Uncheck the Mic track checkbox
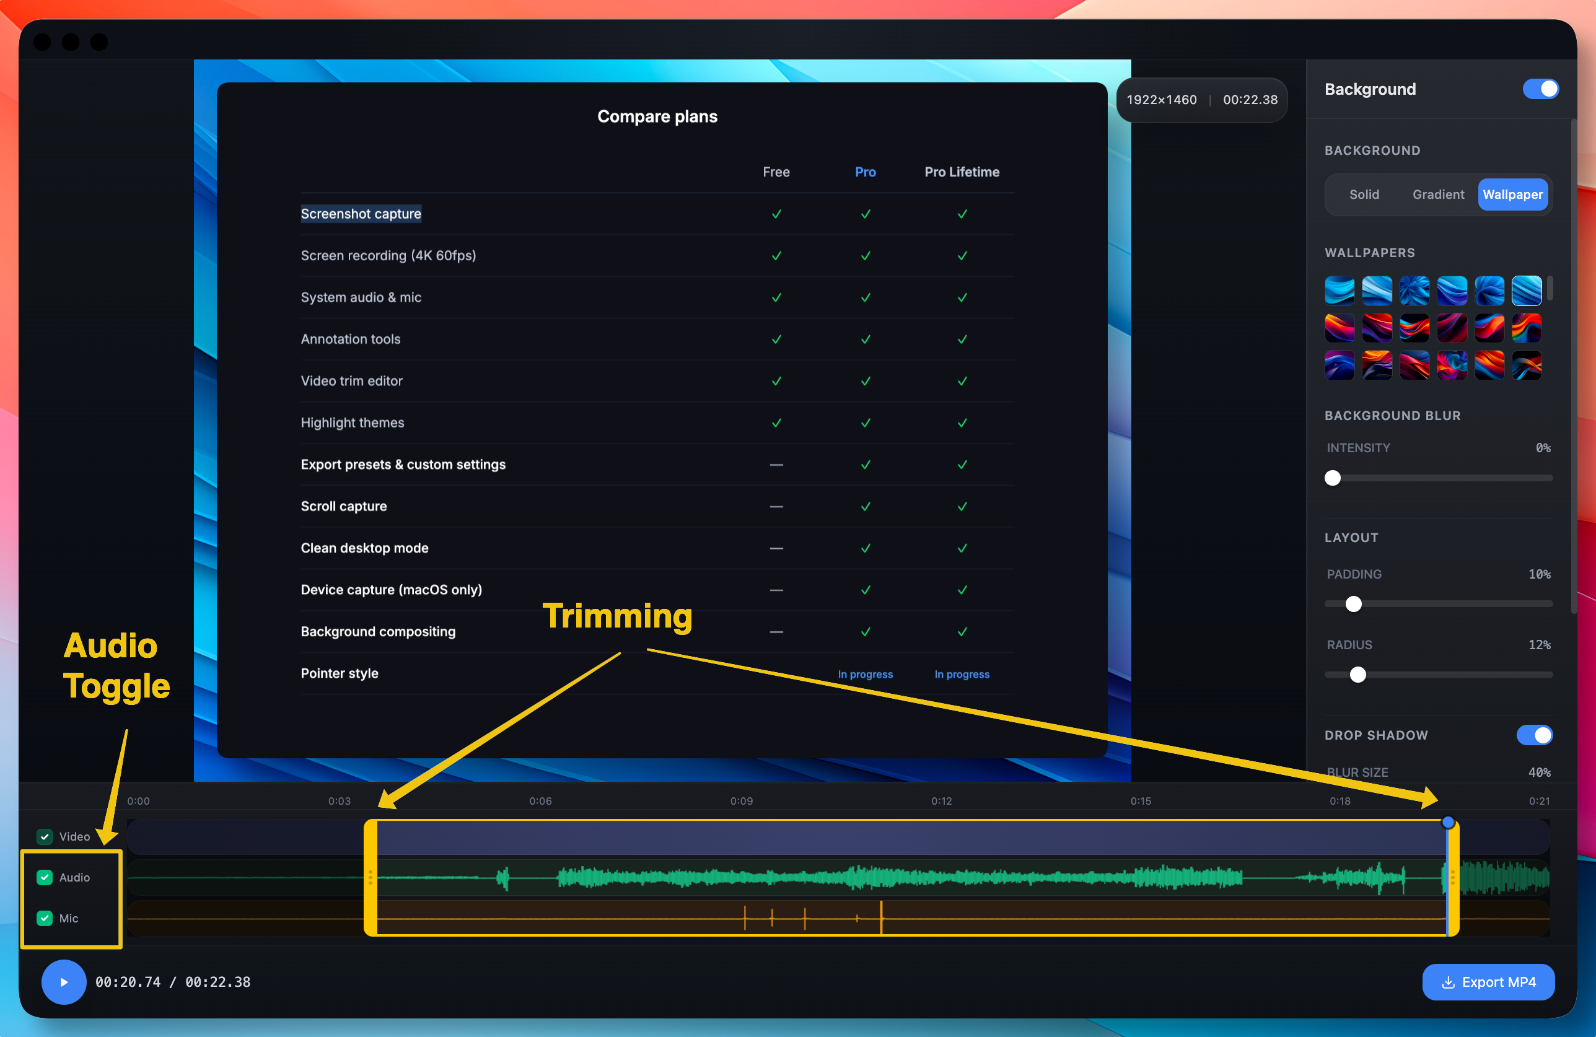Viewport: 1596px width, 1037px height. coord(45,918)
